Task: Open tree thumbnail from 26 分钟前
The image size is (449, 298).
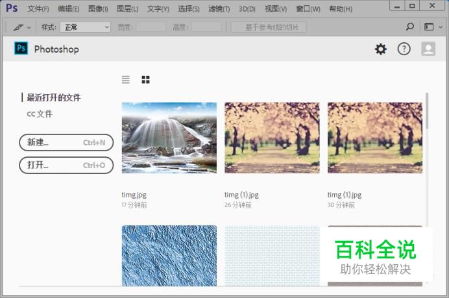Action: tap(272, 138)
